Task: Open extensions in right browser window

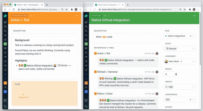Action: [x=190, y=9]
